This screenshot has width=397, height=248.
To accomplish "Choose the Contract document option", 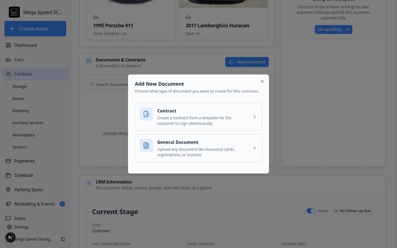I will (198, 117).
